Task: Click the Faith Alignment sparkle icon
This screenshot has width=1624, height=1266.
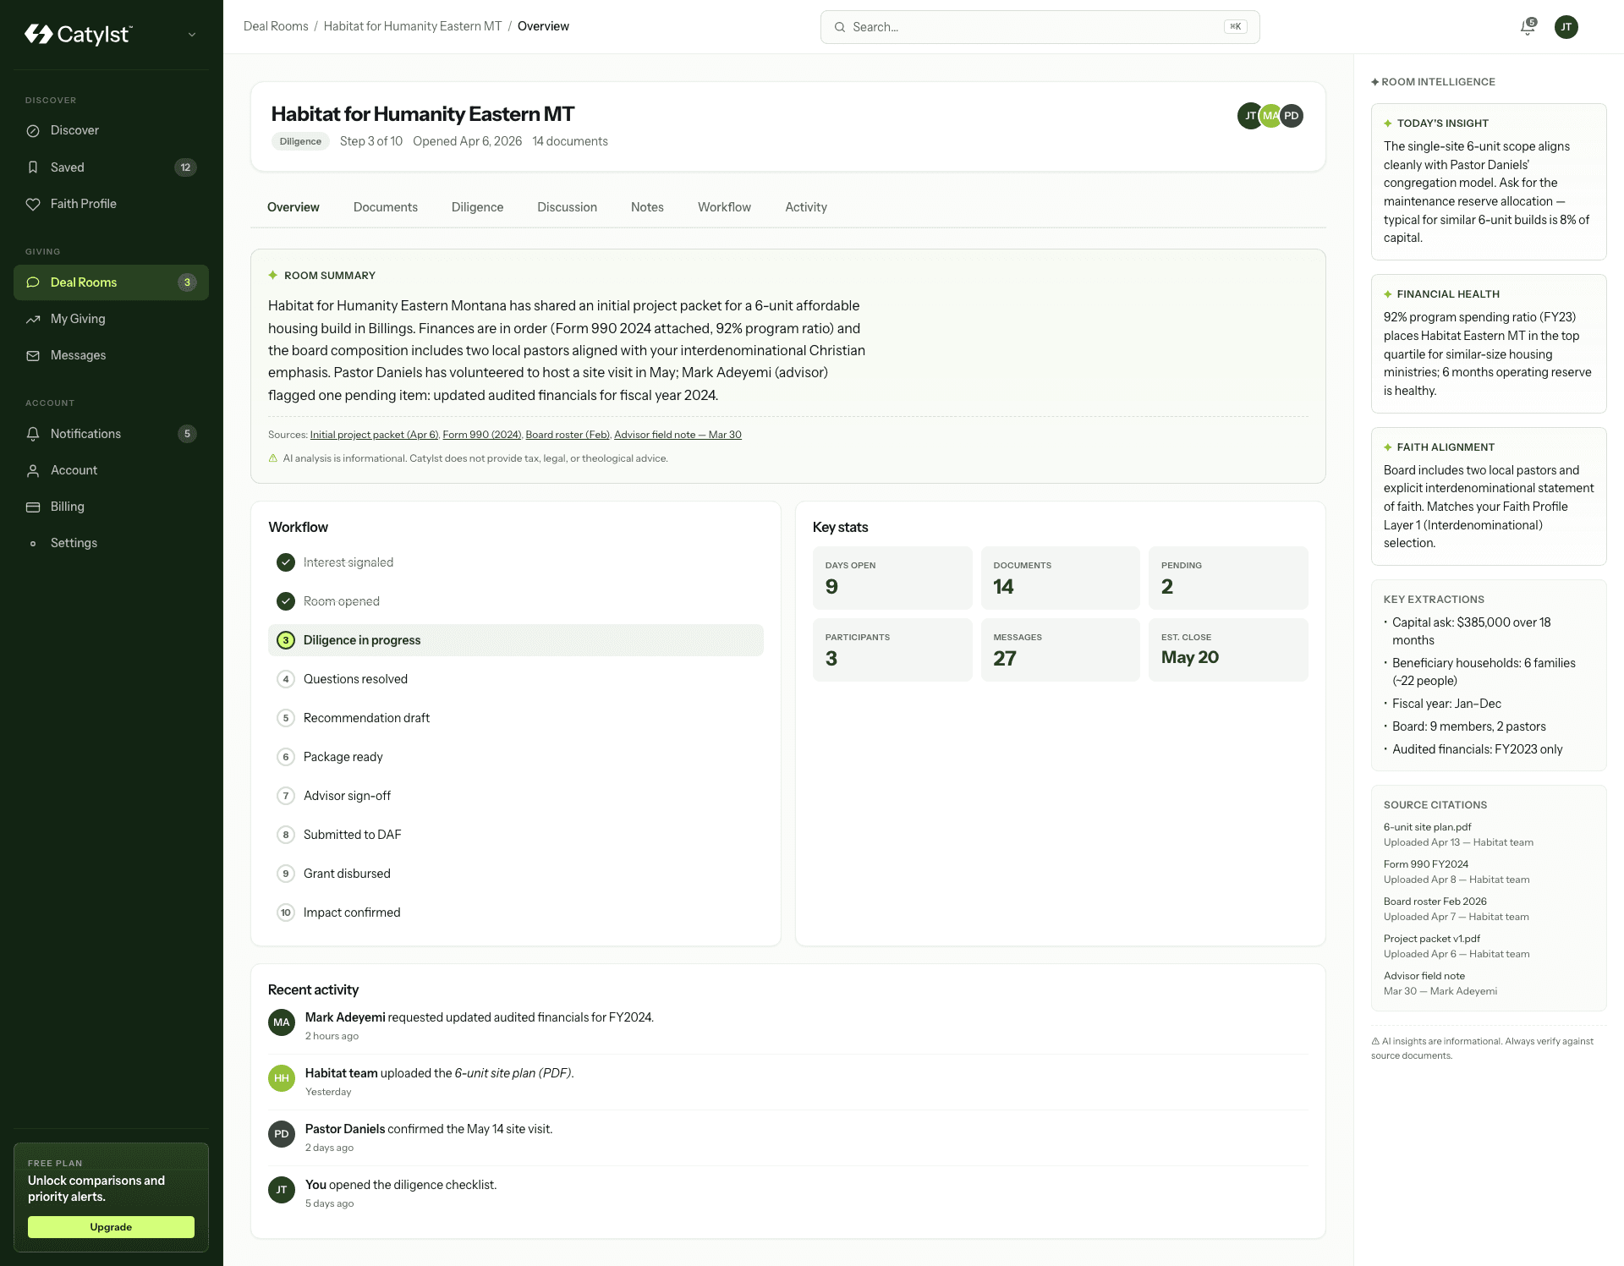Action: click(x=1388, y=447)
